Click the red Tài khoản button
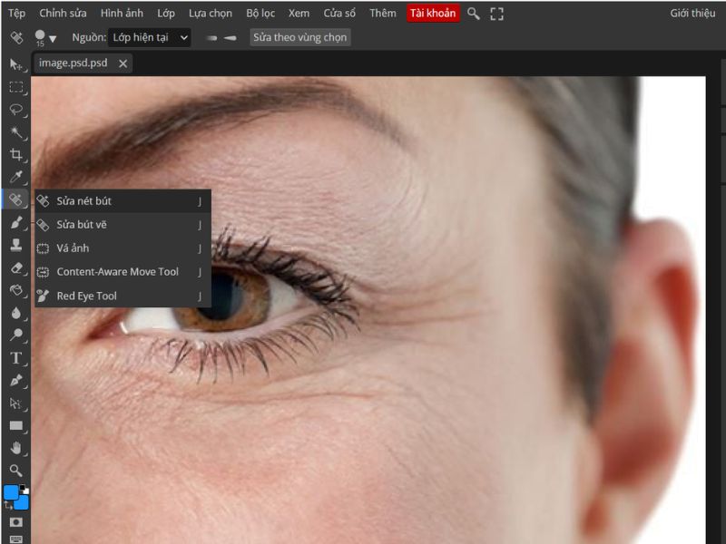The image size is (726, 544). (433, 14)
